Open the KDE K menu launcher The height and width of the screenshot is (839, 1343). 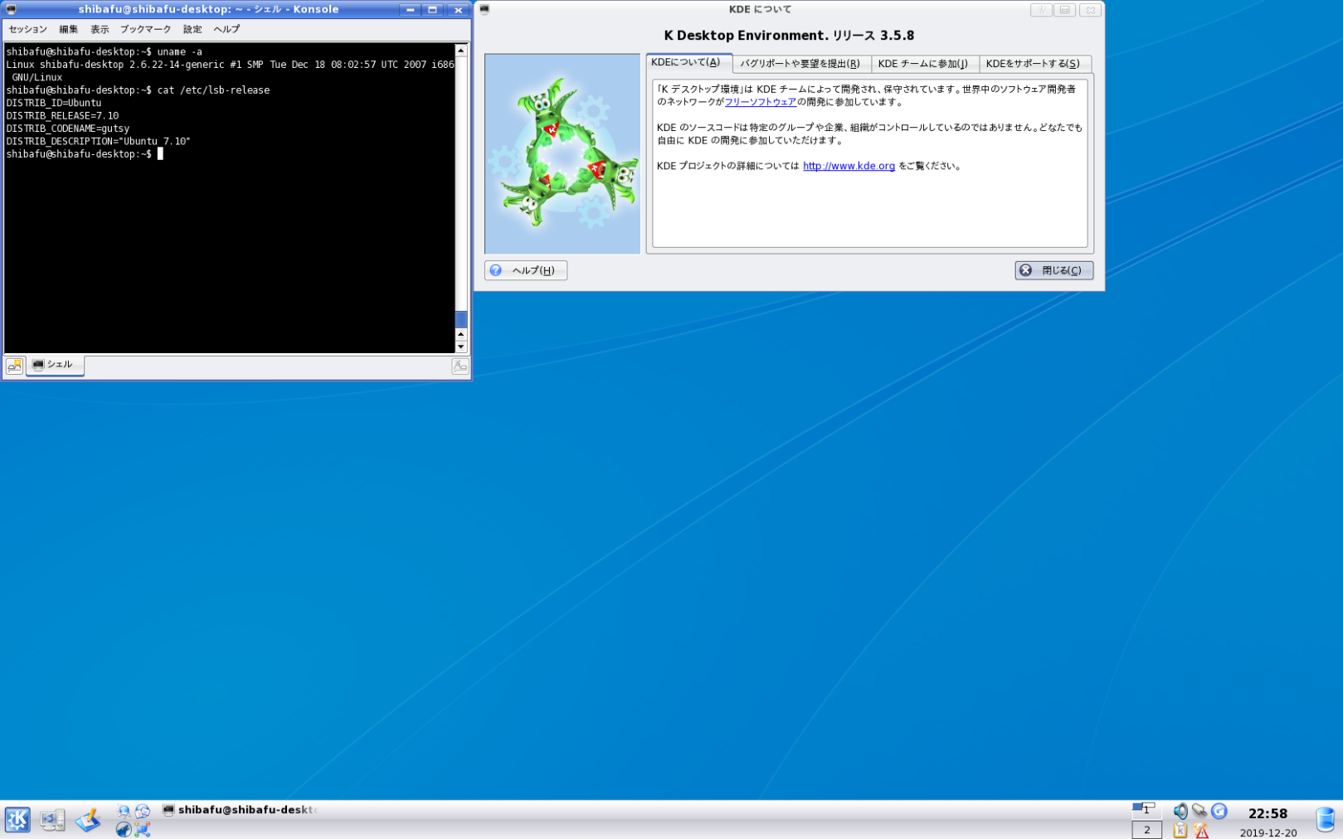point(17,820)
